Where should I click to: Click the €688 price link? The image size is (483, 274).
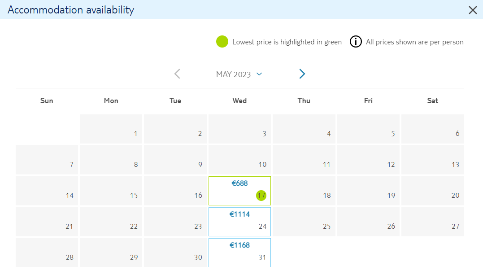click(239, 183)
